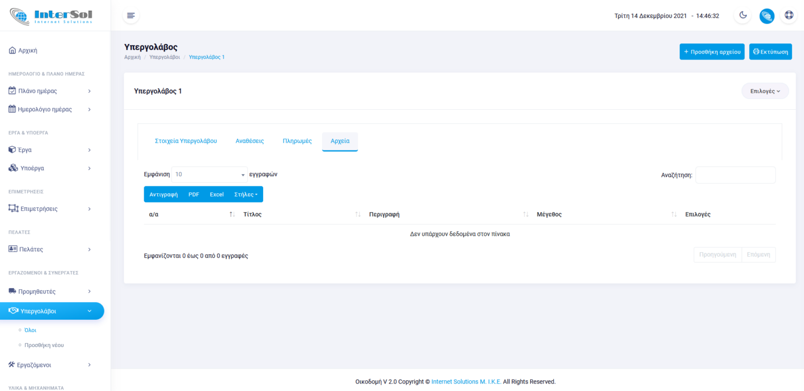Click the lifebuoy support icon
Image resolution: width=804 pixels, height=391 pixels.
788,16
